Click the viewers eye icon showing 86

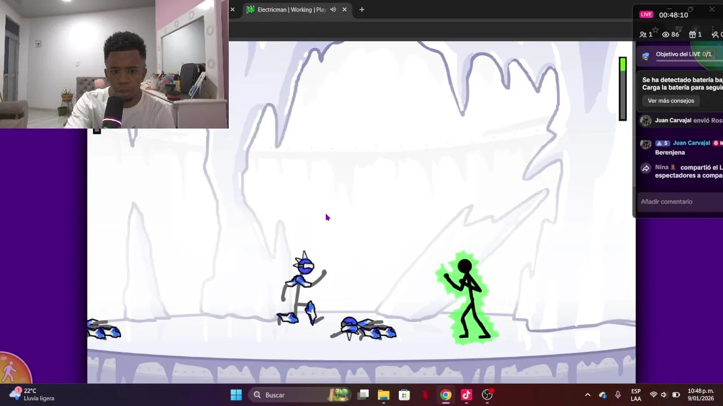(665, 34)
